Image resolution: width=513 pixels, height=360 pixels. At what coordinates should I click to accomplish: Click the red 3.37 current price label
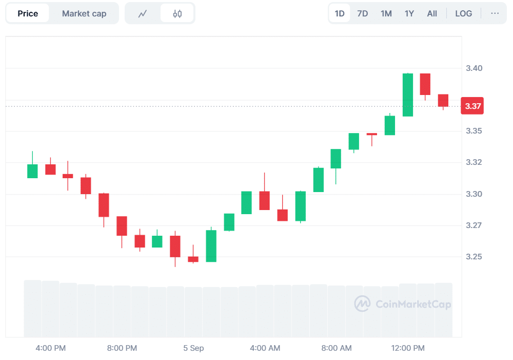tap(472, 106)
